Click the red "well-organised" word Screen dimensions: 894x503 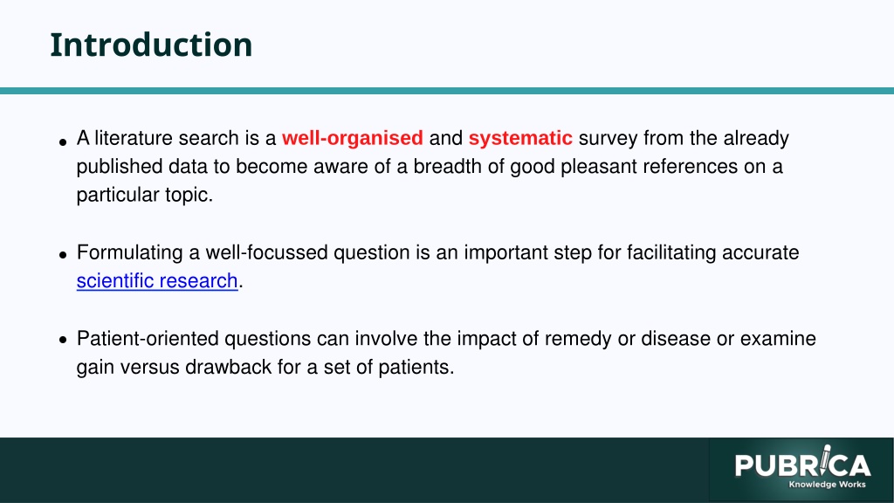coord(353,139)
